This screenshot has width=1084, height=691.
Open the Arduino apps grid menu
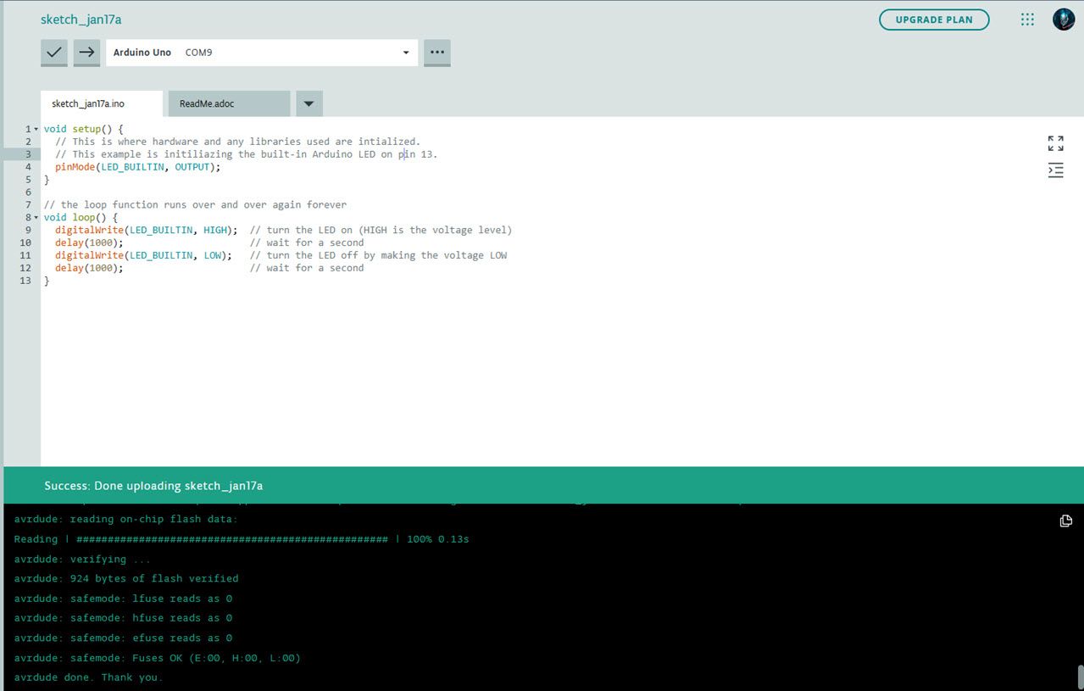tap(1026, 19)
